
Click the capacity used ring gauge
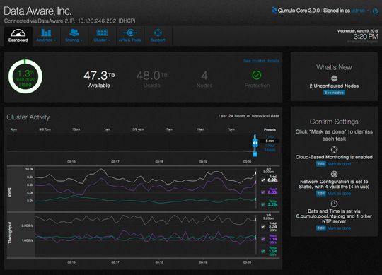(x=25, y=76)
